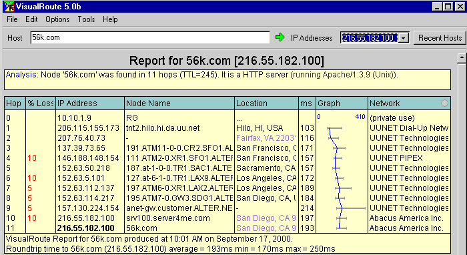
Task: Click node name anet-gw.customer.ALTER.NE
Action: [x=179, y=208]
